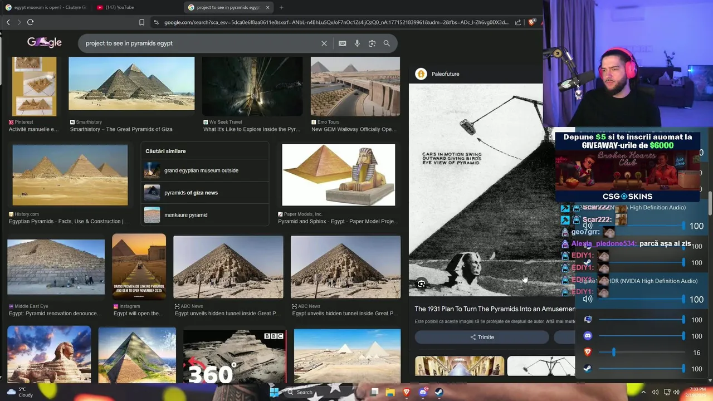The width and height of the screenshot is (713, 401).
Task: Click the magnifier search icon
Action: 387,43
